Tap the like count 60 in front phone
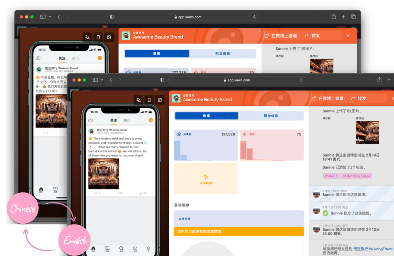394x256 pixels. pos(143,193)
